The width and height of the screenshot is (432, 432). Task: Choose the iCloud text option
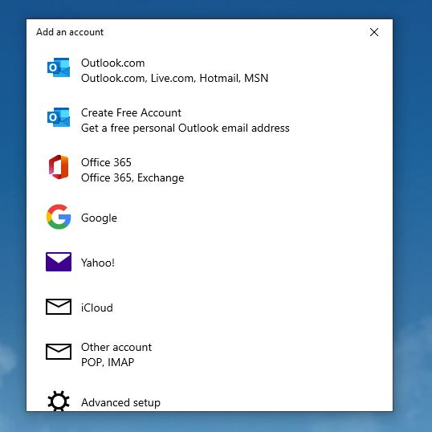pos(97,308)
